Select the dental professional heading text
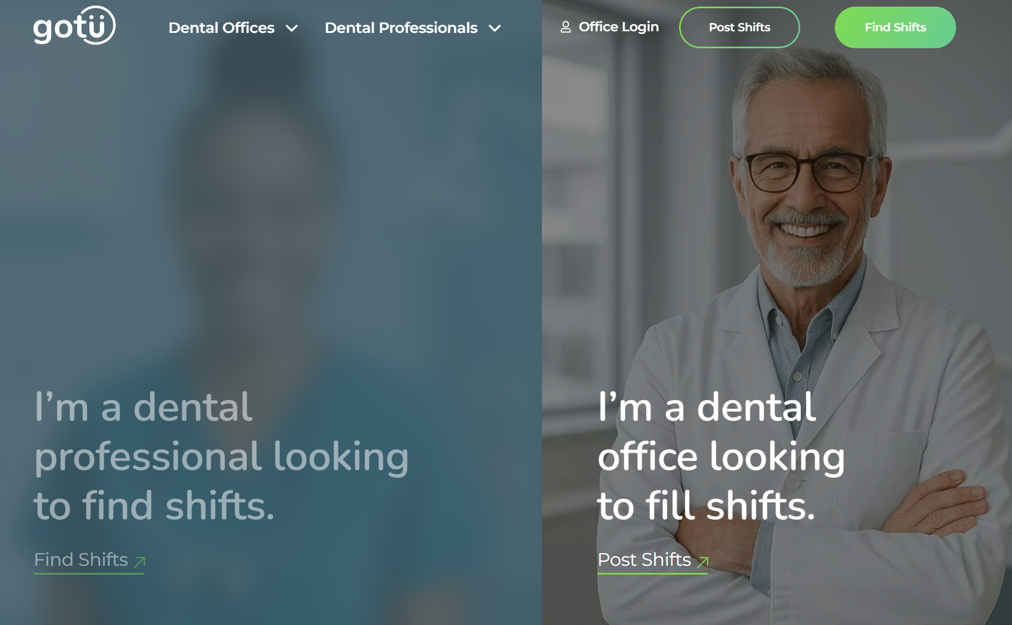Screen dimensions: 1012x625 pos(221,456)
